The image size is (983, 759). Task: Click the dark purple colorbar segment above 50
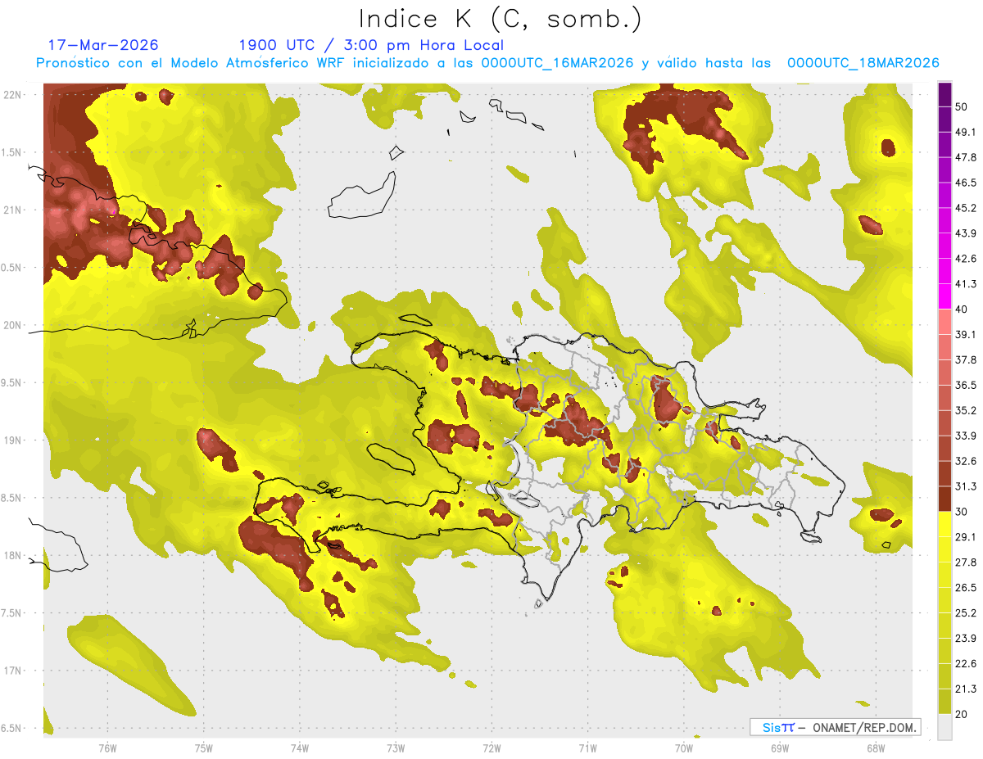coord(944,94)
